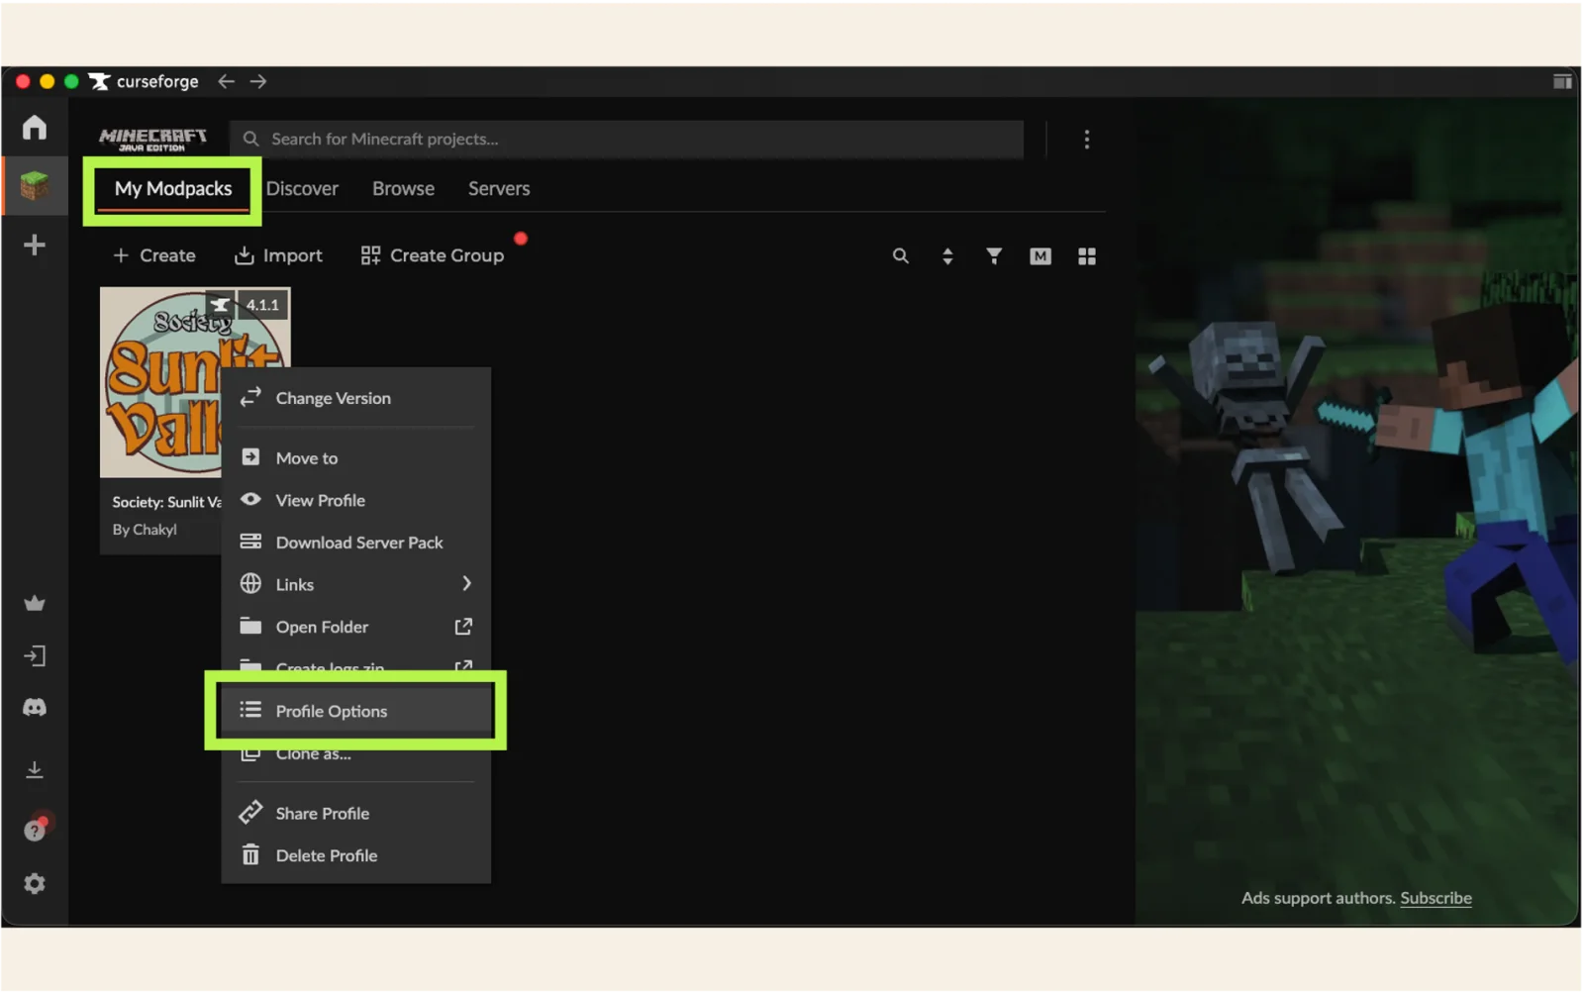Choose Change Version from the context menu

click(356, 398)
